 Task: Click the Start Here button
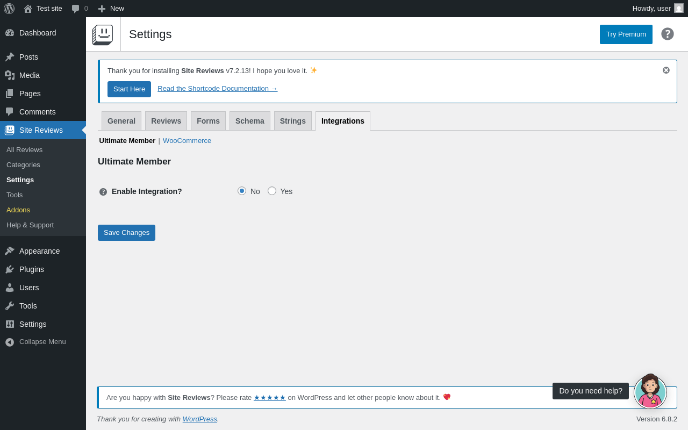(x=129, y=89)
